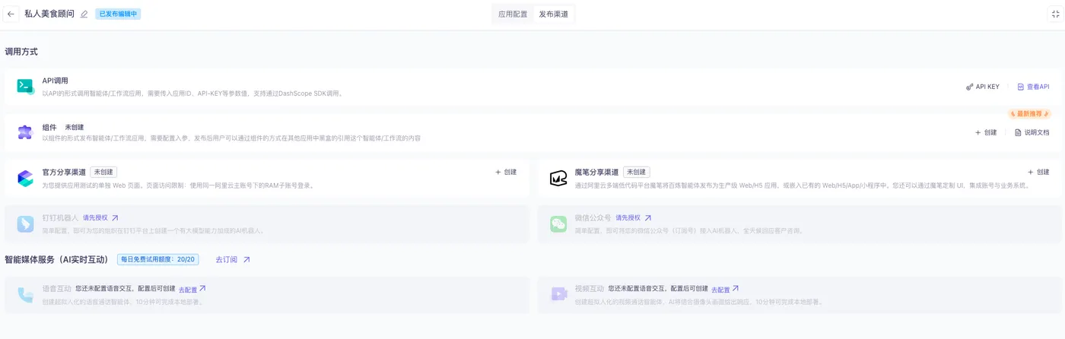This screenshot has height=339, width=1065.
Task: Go back using the arrow icon
Action: click(x=11, y=14)
